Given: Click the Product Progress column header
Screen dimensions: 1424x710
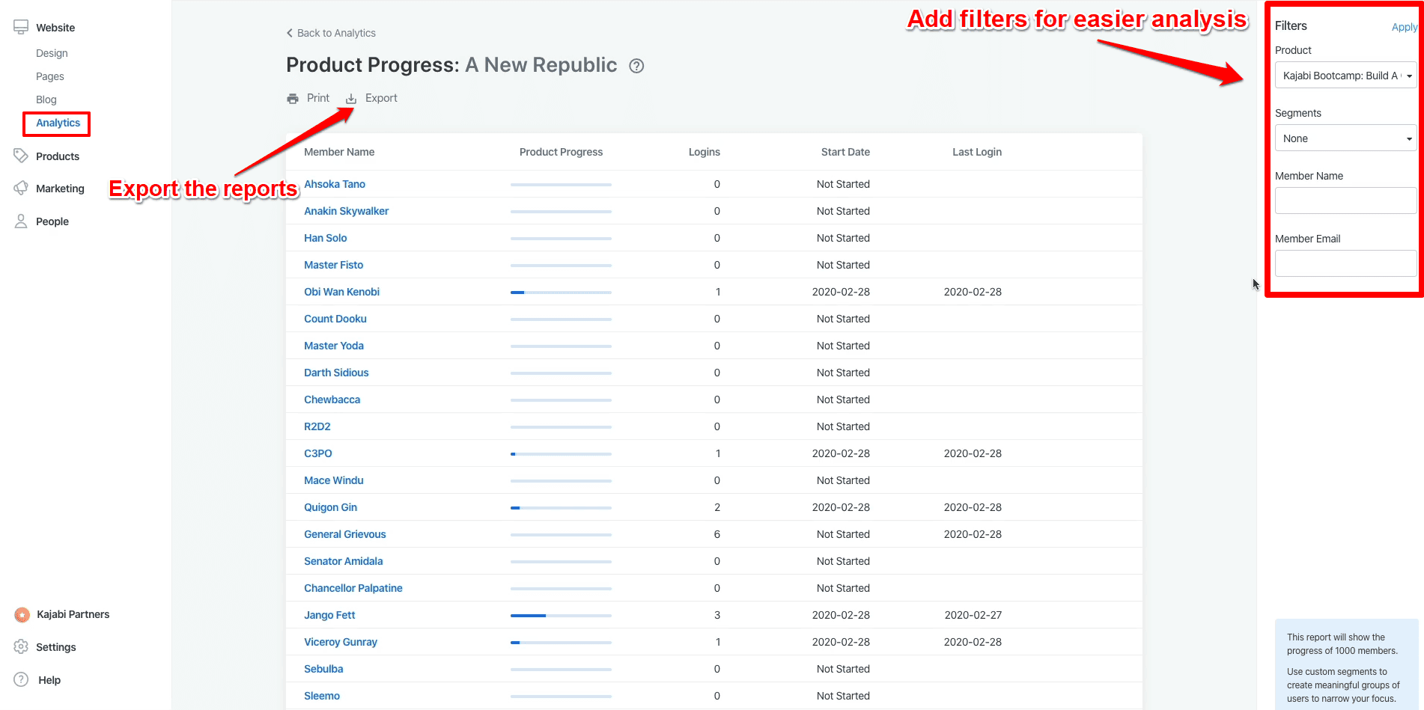Looking at the screenshot, I should click(x=561, y=152).
